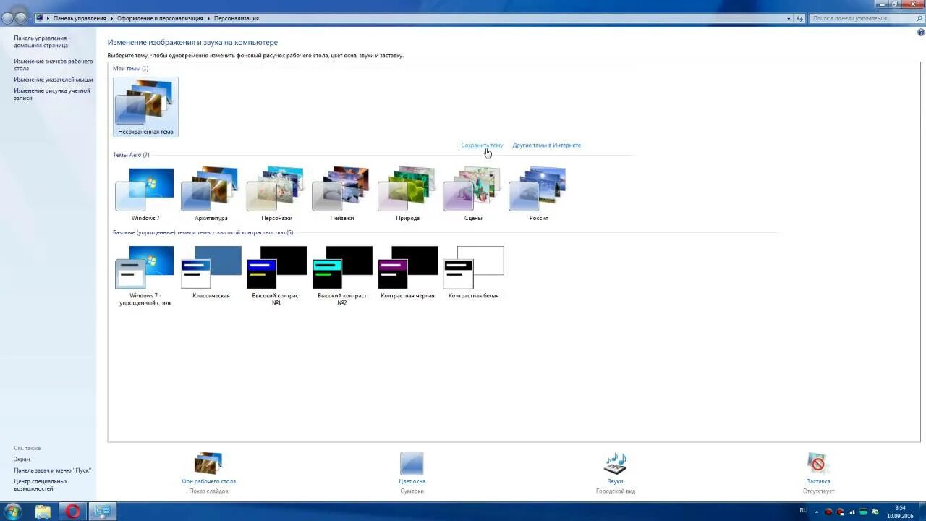Open Фон рабочего стола settings icon
The height and width of the screenshot is (521, 926).
(x=208, y=464)
